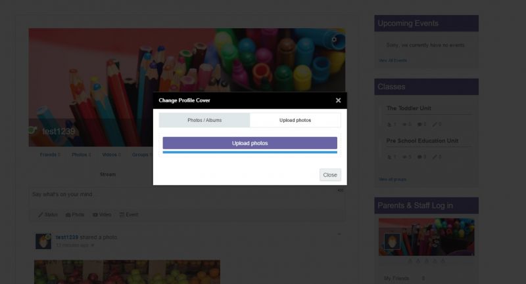Open the Groups profile tab
This screenshot has height=284, width=526.
coord(142,155)
